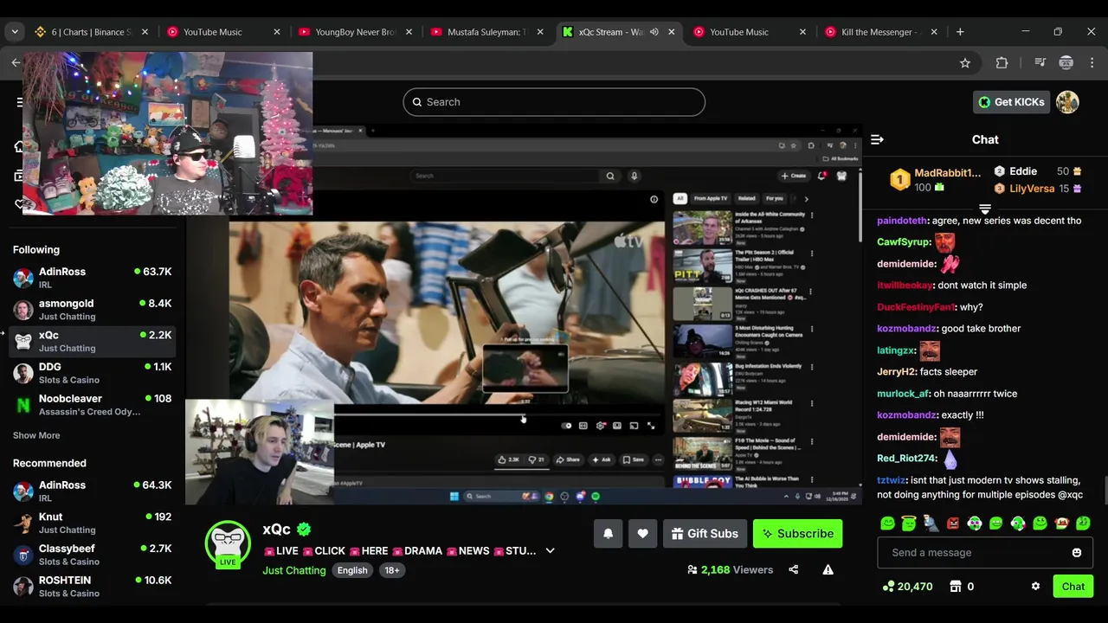Open the Just Chatting category link
The image size is (1108, 623).
click(294, 570)
